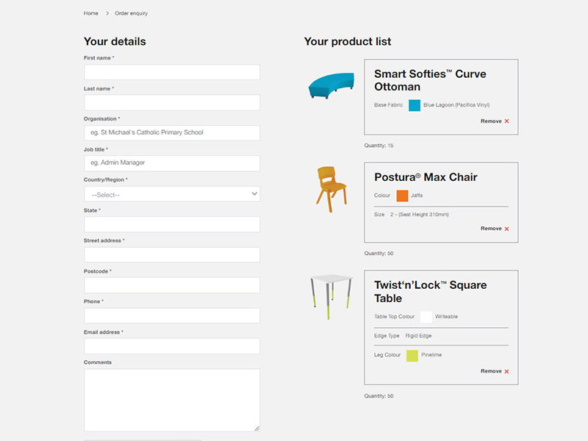588x441 pixels.
Task: Click the Order enquiry breadcrumb
Action: (132, 13)
